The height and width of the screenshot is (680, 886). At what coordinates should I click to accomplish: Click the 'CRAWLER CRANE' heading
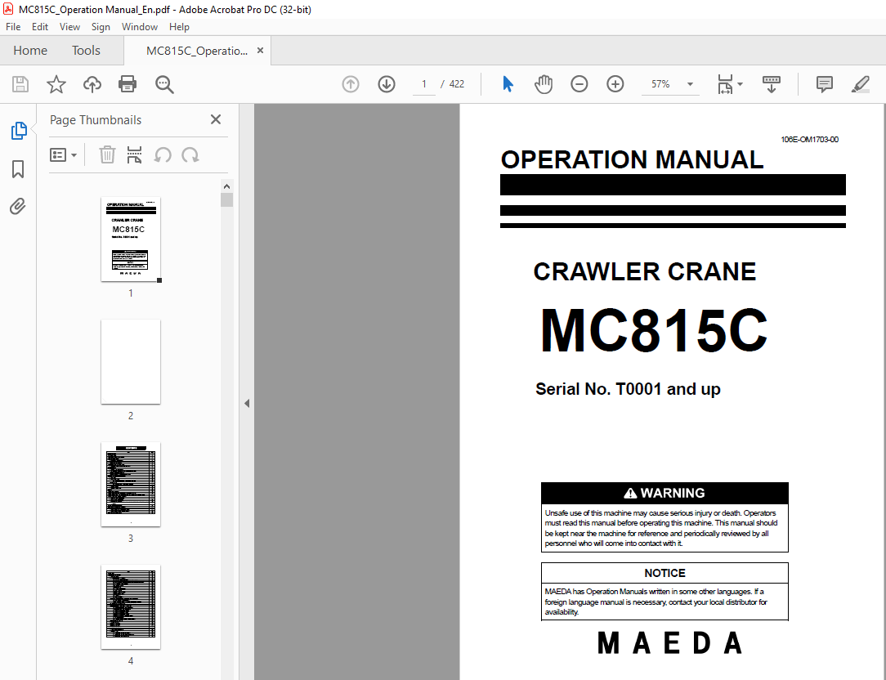pos(644,272)
